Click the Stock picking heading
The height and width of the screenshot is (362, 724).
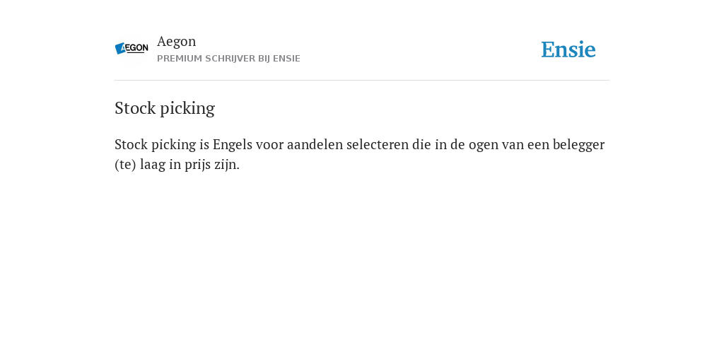pyautogui.click(x=164, y=108)
